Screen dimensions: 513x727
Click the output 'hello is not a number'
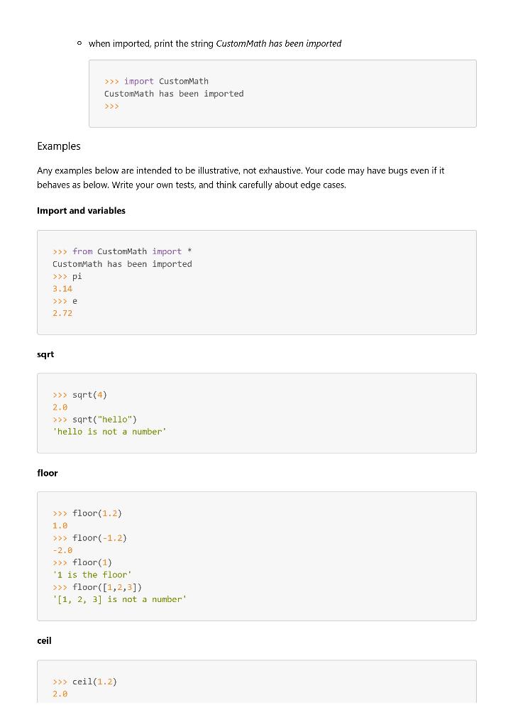pos(109,432)
